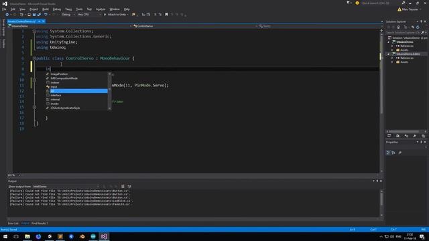Open the Edit menu
Viewport: 429px width, 241px height.
[x=13, y=9]
